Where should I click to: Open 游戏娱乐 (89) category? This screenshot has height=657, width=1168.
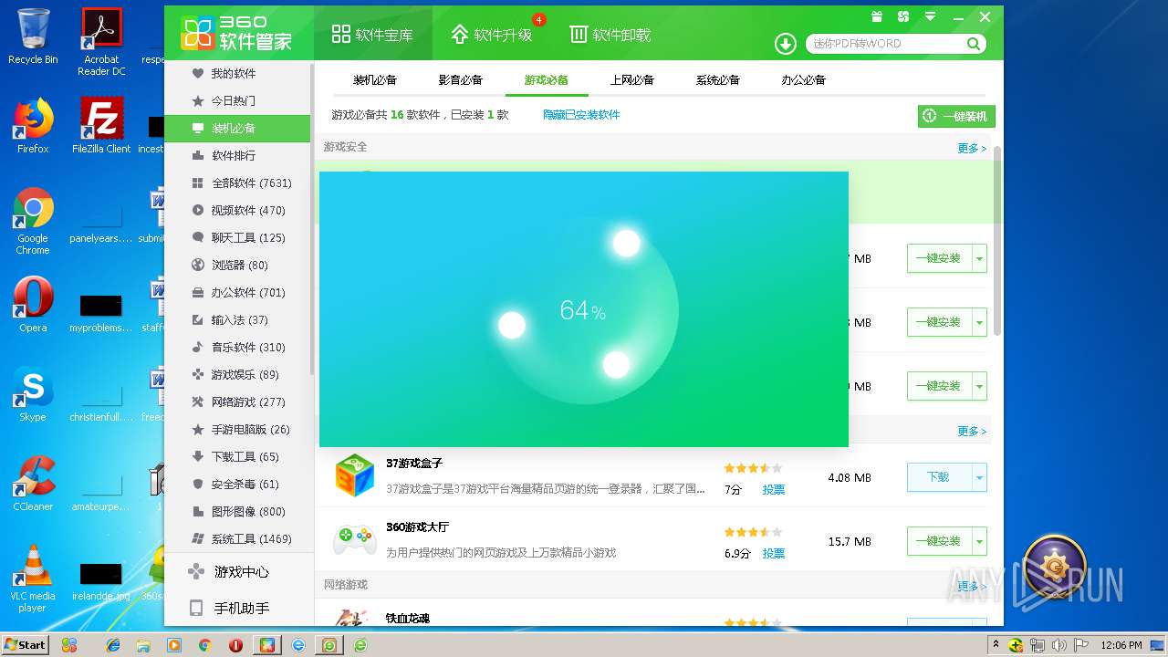point(237,374)
